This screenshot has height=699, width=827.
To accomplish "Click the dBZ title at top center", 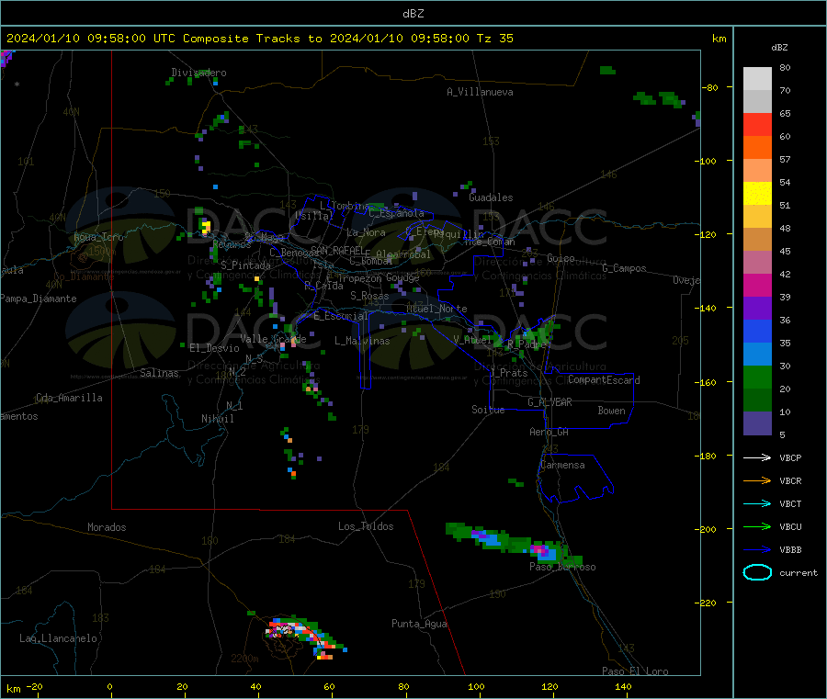I will (413, 14).
